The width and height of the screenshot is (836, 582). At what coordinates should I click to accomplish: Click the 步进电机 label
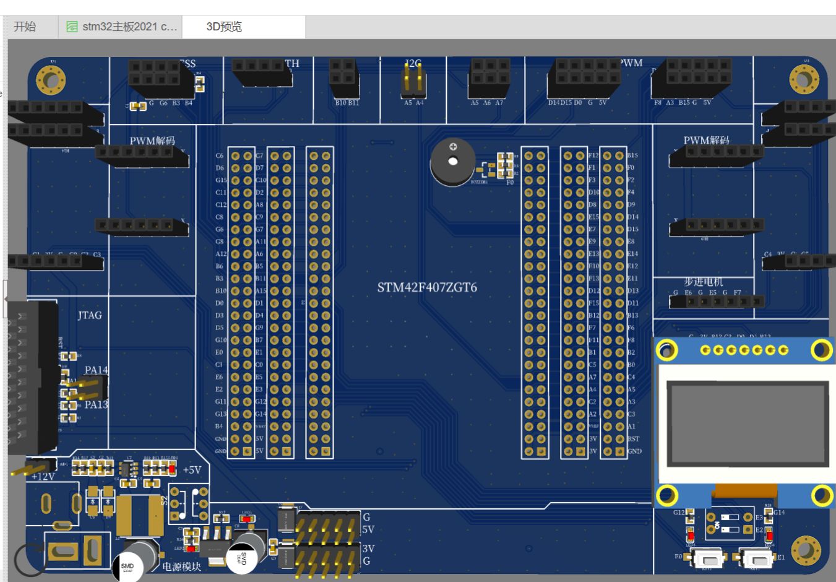click(704, 282)
